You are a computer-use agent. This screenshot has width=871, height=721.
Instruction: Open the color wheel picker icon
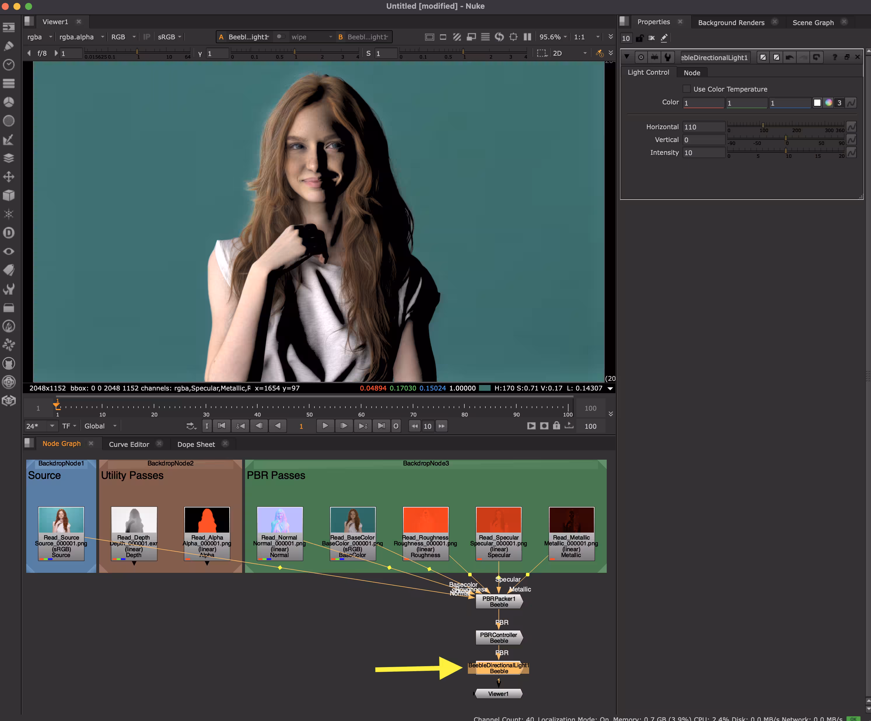point(828,102)
